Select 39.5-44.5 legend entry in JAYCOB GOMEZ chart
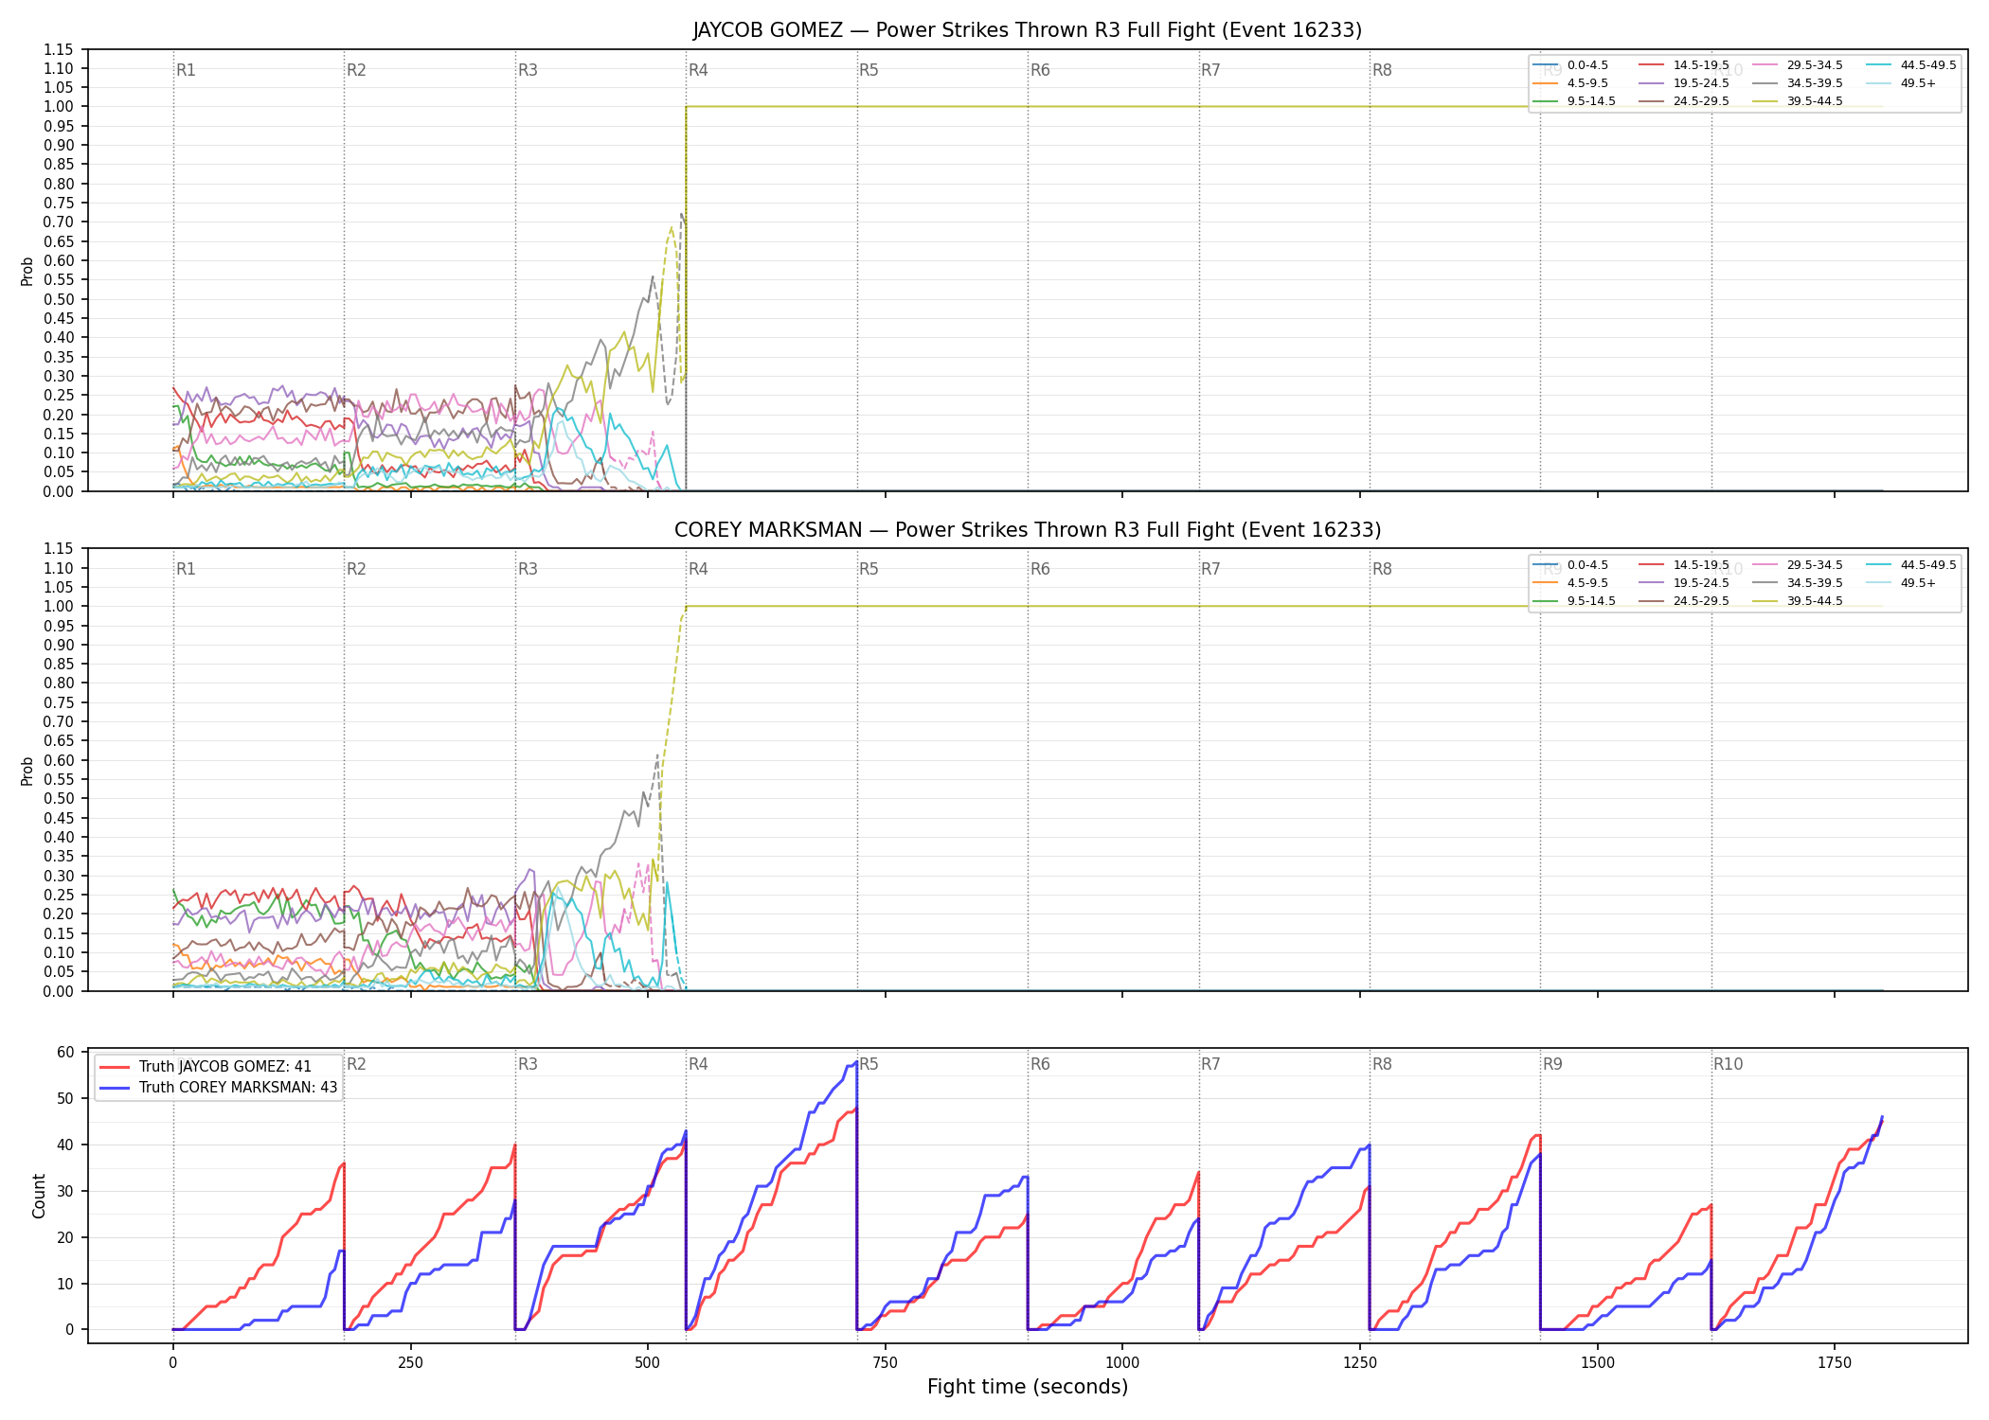The image size is (1989, 1420). click(x=1798, y=101)
